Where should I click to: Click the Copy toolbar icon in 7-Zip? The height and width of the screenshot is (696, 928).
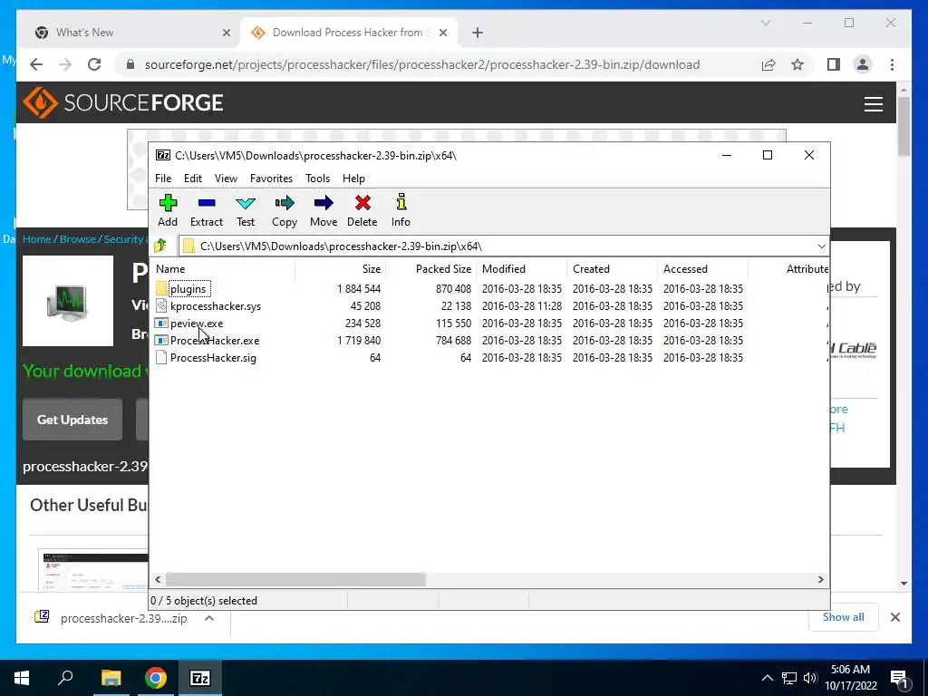click(285, 210)
